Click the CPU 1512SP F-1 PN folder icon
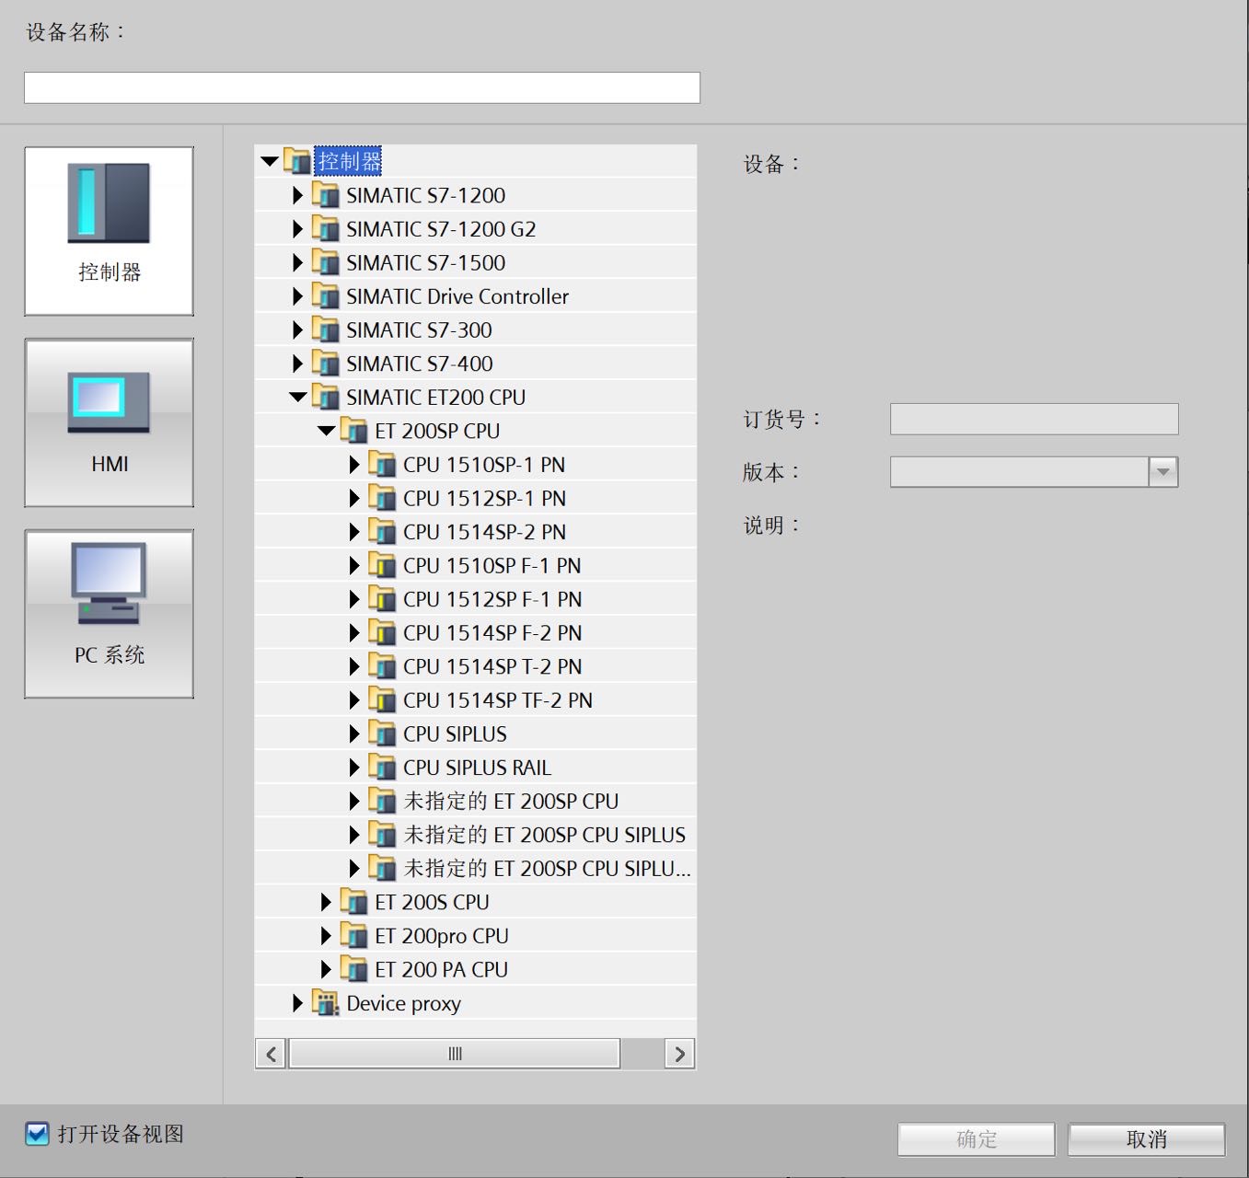The image size is (1249, 1178). point(382,599)
